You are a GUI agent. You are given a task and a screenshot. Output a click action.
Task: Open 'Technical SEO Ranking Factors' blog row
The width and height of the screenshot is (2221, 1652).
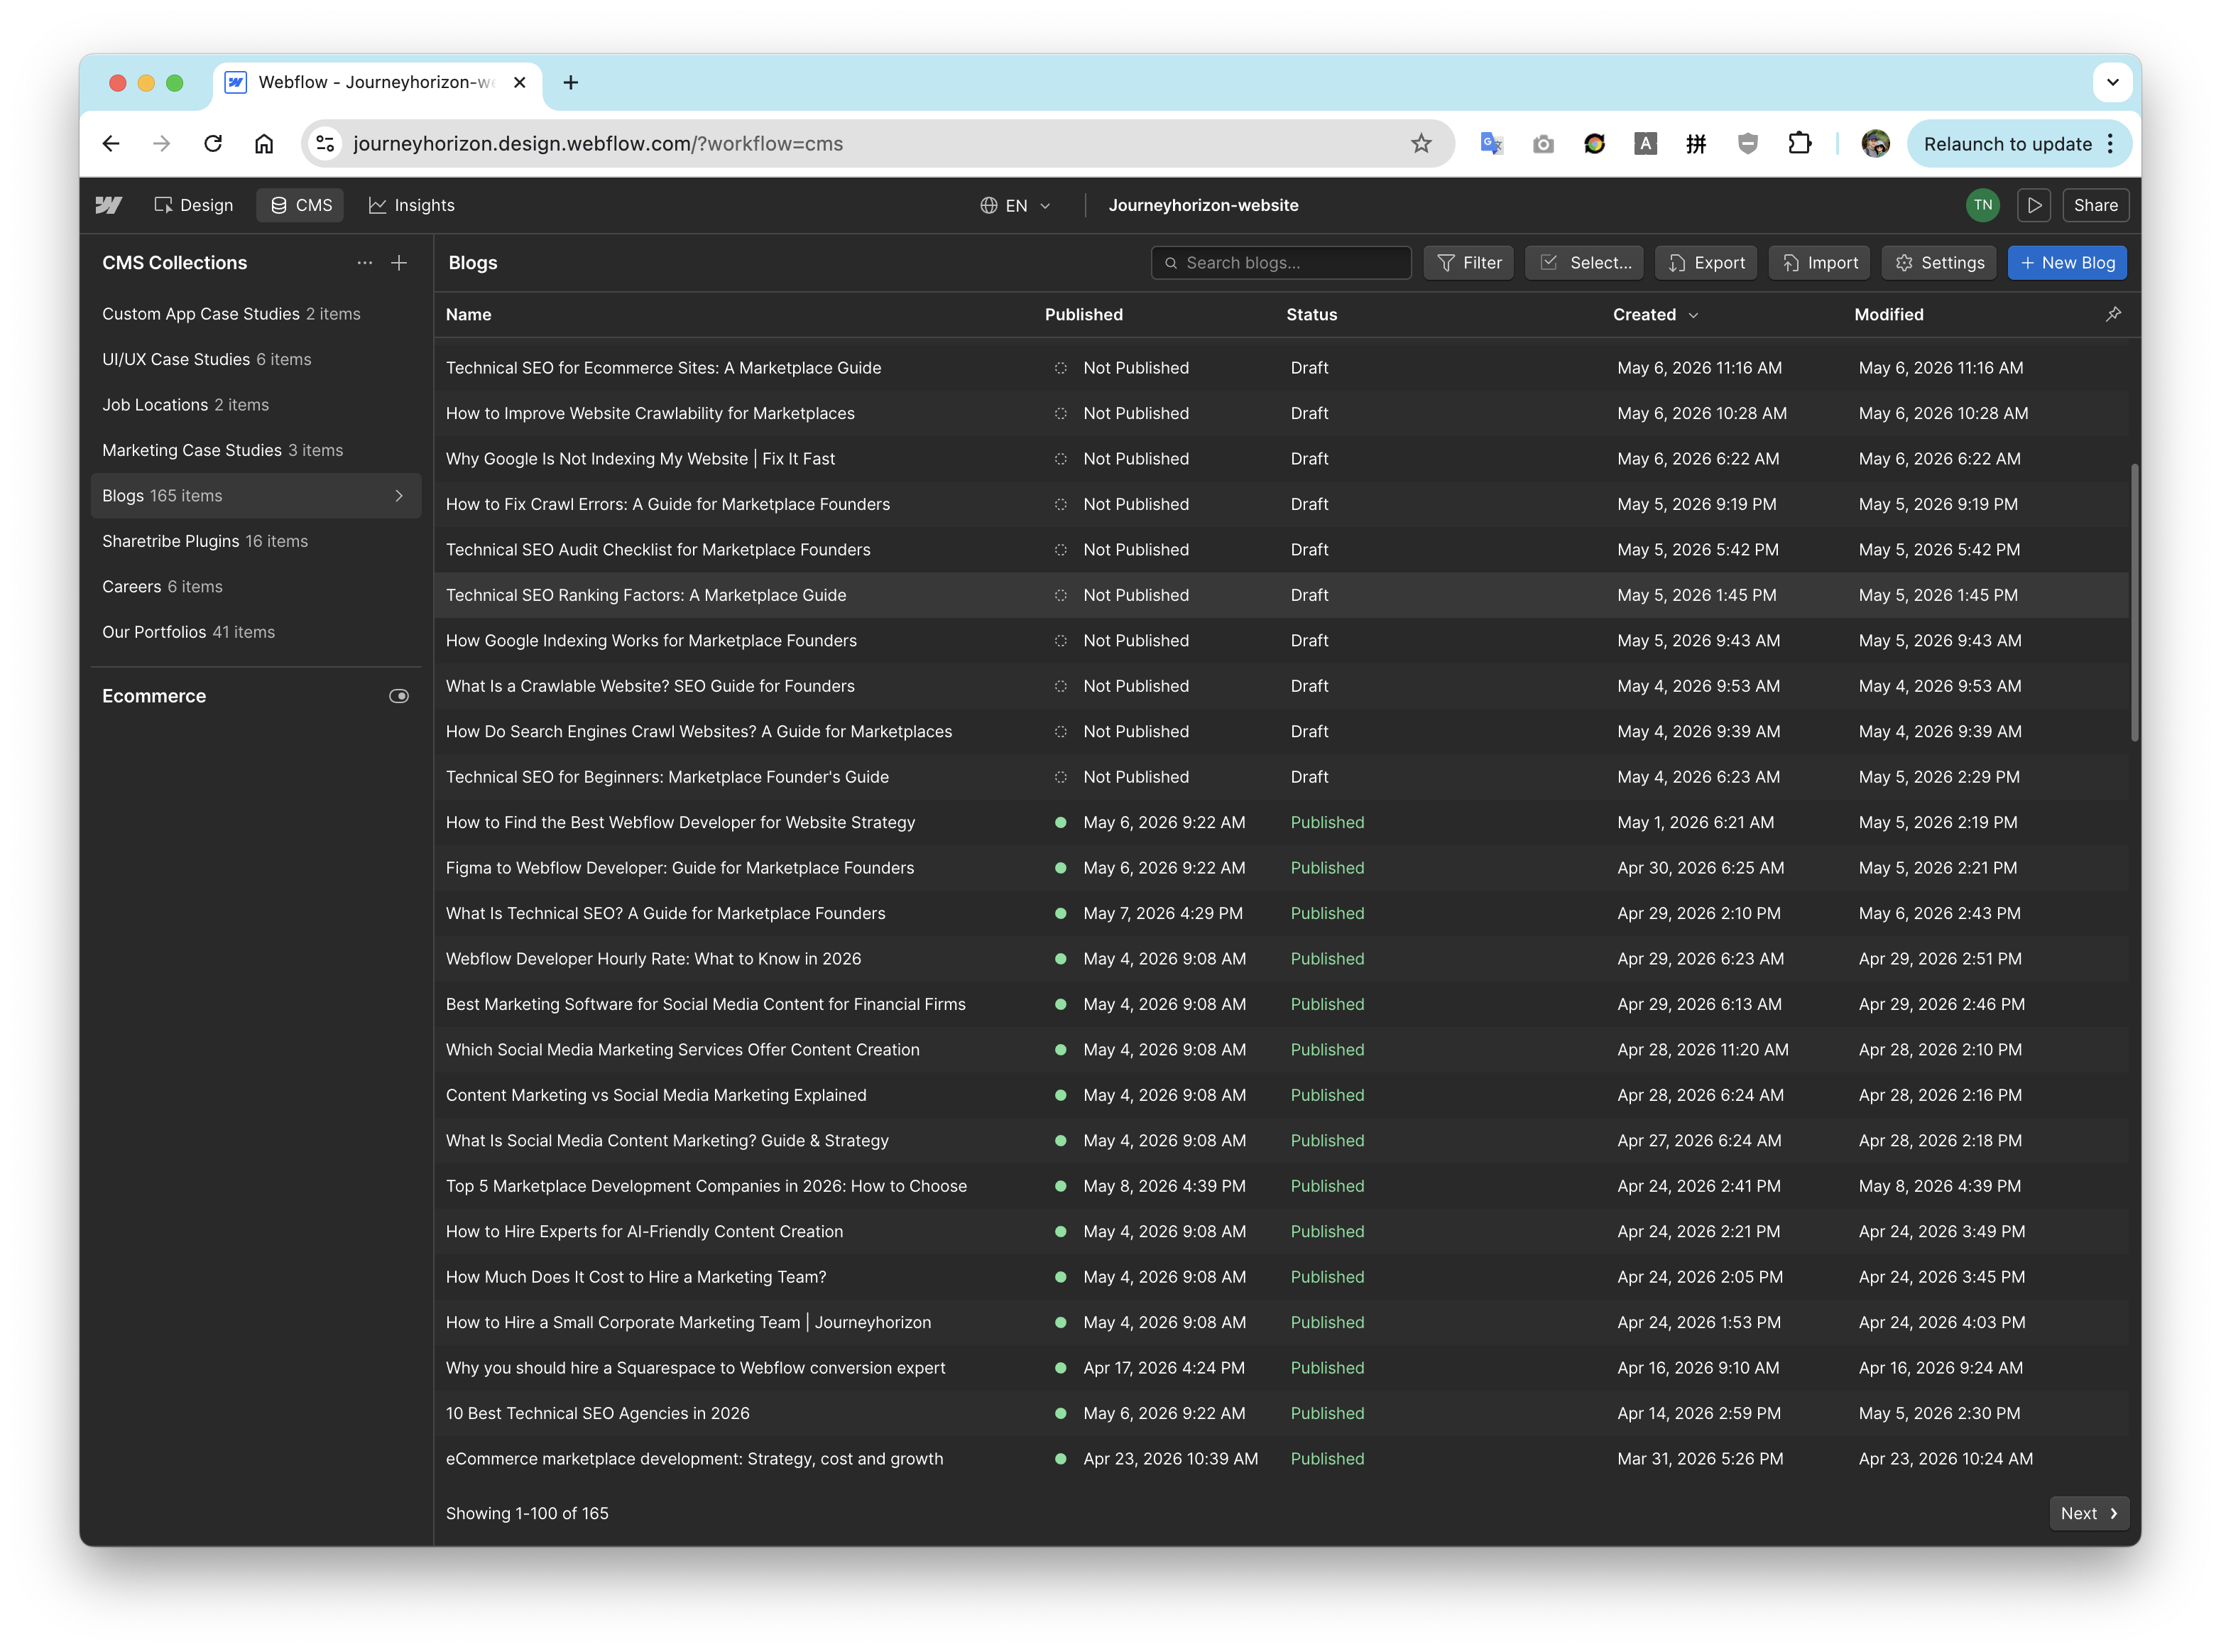(1280, 595)
